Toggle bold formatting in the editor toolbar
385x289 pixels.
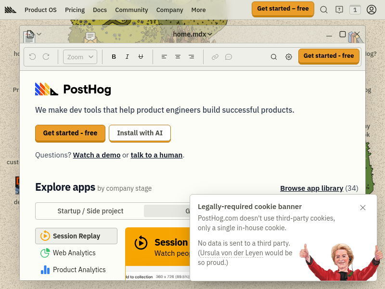click(x=114, y=57)
